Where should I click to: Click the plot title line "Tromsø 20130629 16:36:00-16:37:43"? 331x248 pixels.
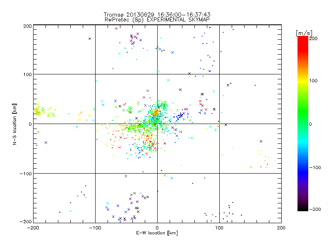[157, 14]
